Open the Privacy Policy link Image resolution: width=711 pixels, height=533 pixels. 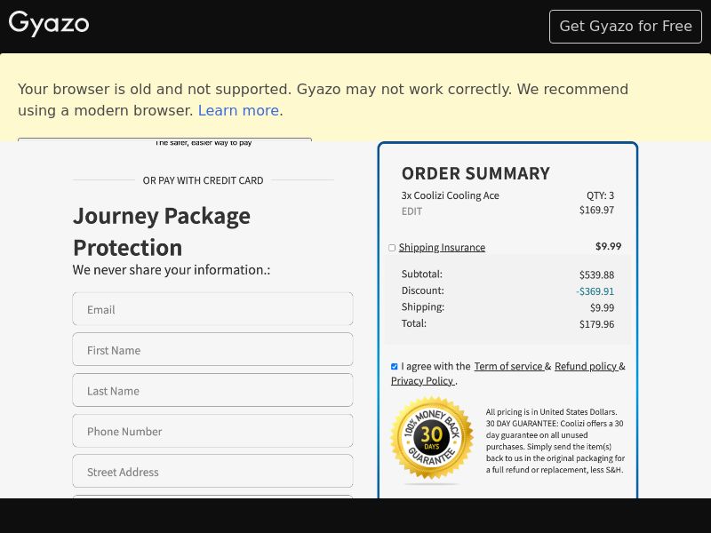422,381
